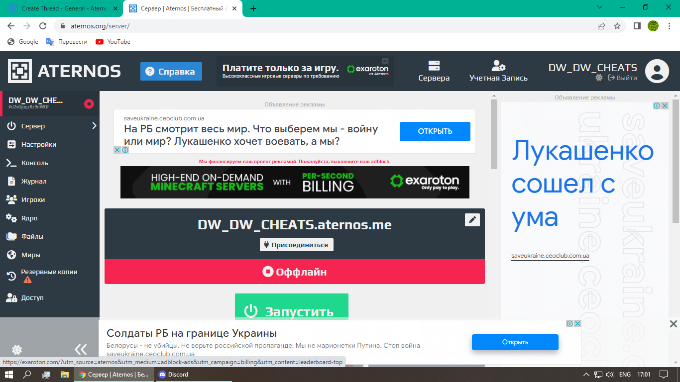Open Windows Start menu
This screenshot has width=680, height=382.
[8, 375]
